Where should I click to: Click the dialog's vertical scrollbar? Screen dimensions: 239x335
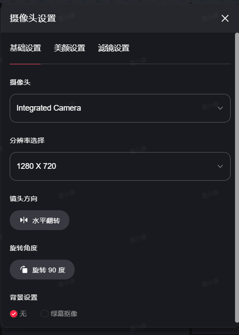click(x=237, y=177)
